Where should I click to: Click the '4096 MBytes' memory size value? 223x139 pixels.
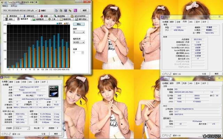[179, 30]
